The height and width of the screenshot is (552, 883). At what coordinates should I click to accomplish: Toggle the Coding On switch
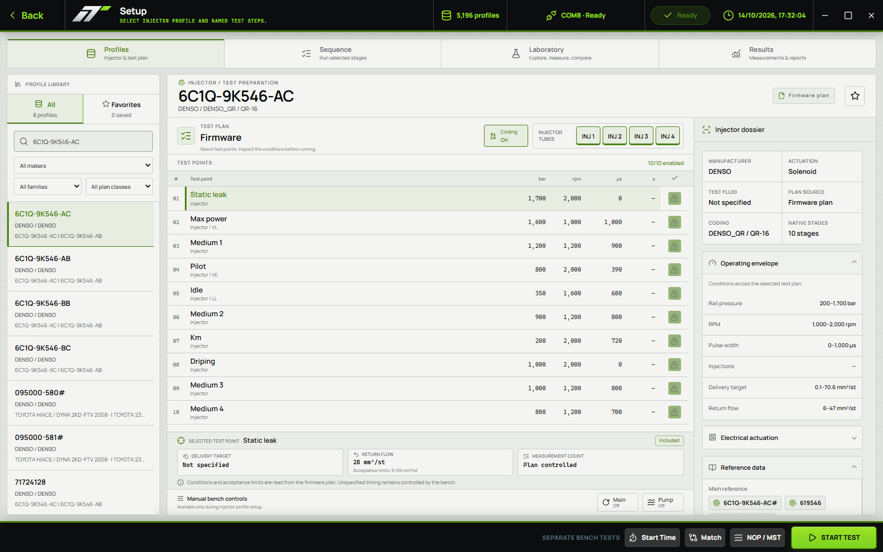click(x=506, y=136)
